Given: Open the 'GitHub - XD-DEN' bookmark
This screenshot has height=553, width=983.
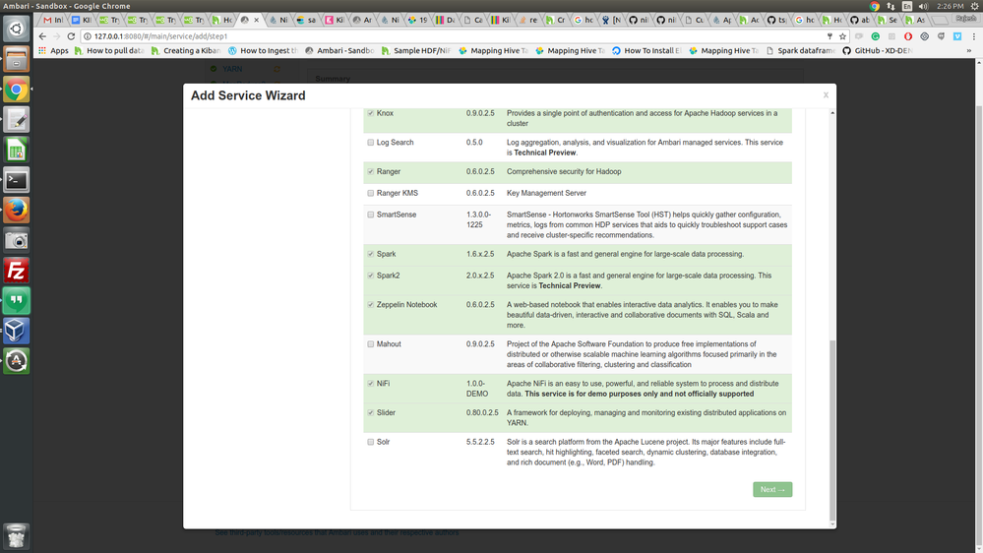Looking at the screenshot, I should [877, 51].
